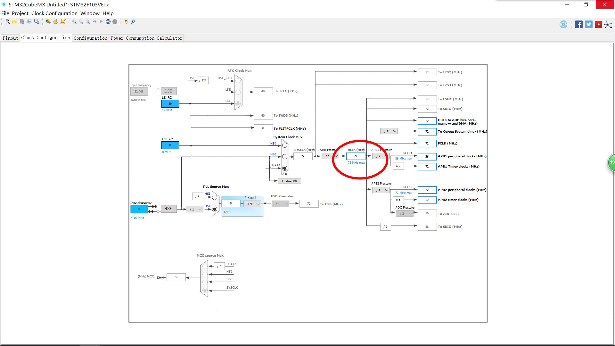Click the Zoom Out magnifier icon
This screenshot has height=346, width=615.
(x=88, y=21)
